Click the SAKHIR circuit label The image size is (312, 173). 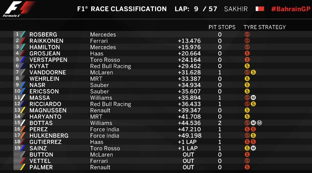tap(236, 9)
